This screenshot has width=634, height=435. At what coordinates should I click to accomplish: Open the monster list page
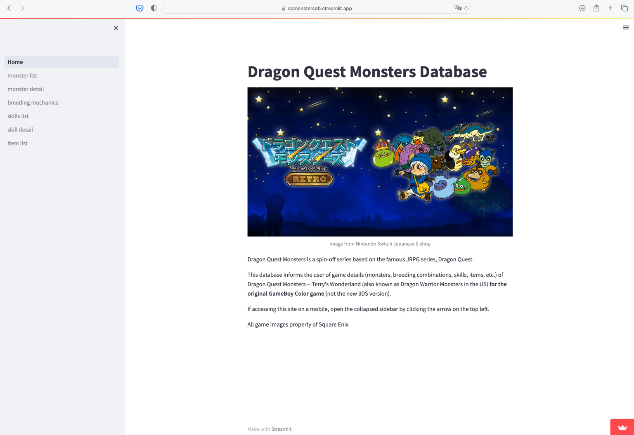click(x=22, y=75)
